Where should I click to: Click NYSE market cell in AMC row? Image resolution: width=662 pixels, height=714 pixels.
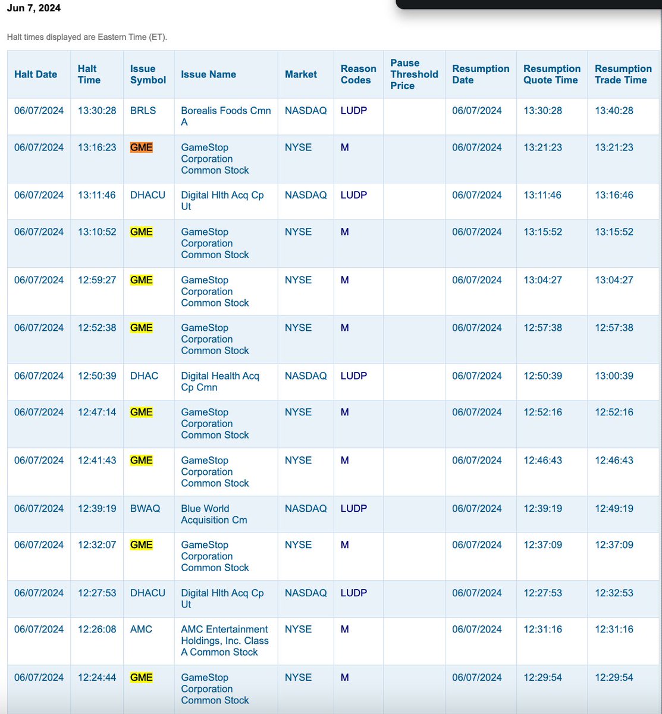299,630
